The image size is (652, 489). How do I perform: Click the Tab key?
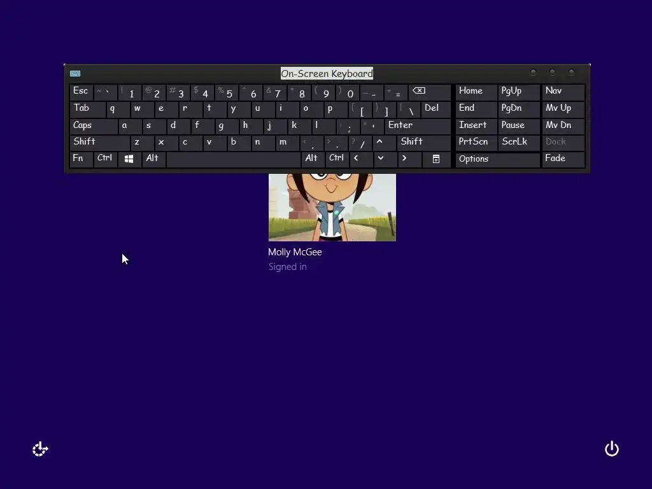[87, 108]
